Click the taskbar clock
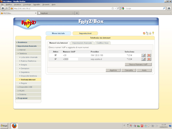The image size is (172, 129). [x=164, y=126]
